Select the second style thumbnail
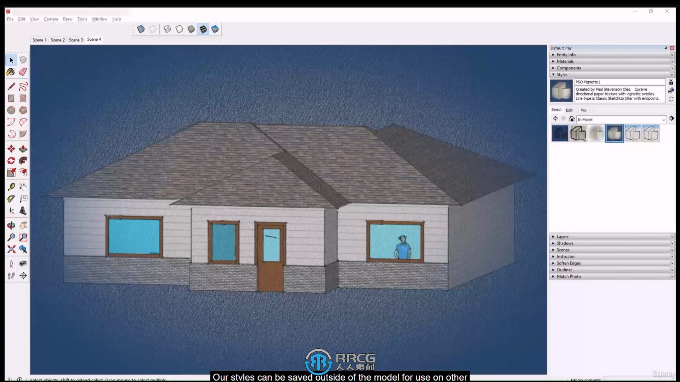The width and height of the screenshot is (680, 382). tap(578, 134)
